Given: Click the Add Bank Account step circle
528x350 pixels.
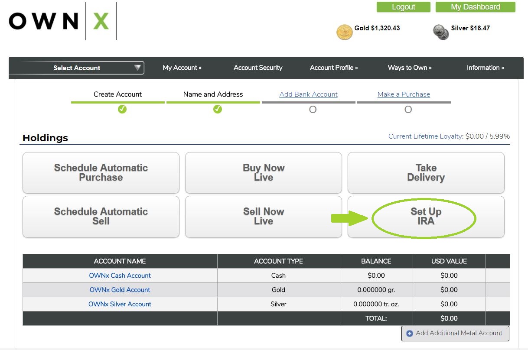Looking at the screenshot, I should 313,110.
